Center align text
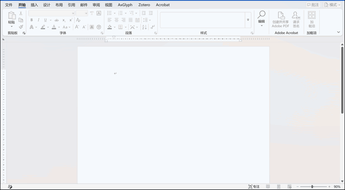The image size is (345, 190). (x=117, y=20)
